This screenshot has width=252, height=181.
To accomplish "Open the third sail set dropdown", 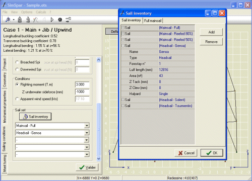I will (87, 140).
